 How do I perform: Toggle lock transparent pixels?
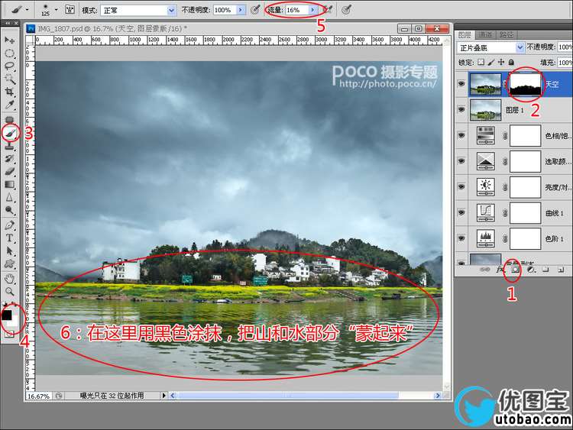pyautogui.click(x=481, y=63)
